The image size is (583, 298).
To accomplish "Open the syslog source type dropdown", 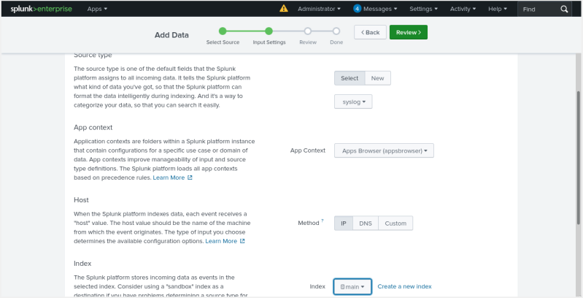I will click(x=353, y=102).
